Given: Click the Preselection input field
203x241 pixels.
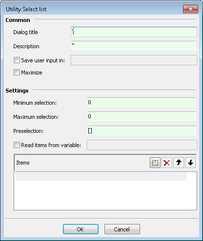Looking at the screenshot, I should tap(142, 130).
